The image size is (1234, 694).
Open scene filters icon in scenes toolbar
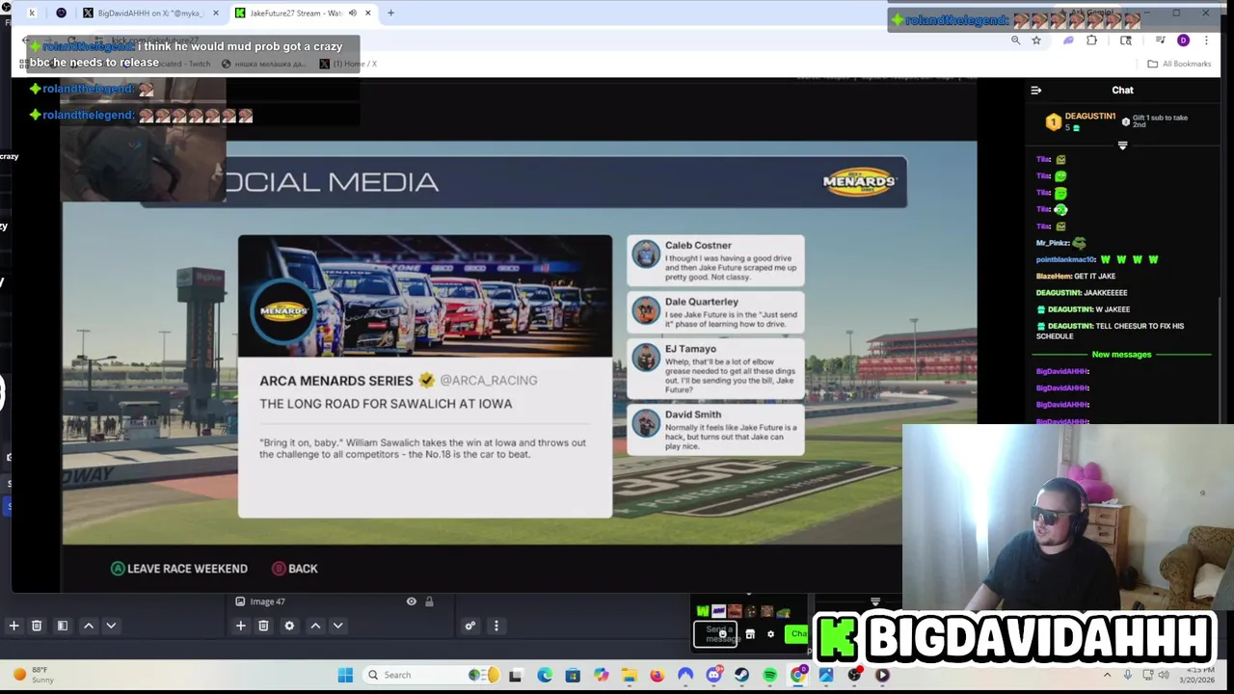click(62, 626)
